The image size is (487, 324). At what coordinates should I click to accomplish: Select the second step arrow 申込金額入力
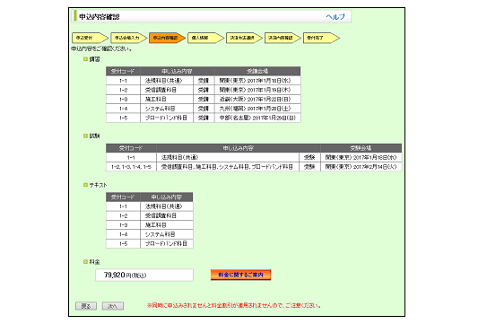tap(128, 38)
